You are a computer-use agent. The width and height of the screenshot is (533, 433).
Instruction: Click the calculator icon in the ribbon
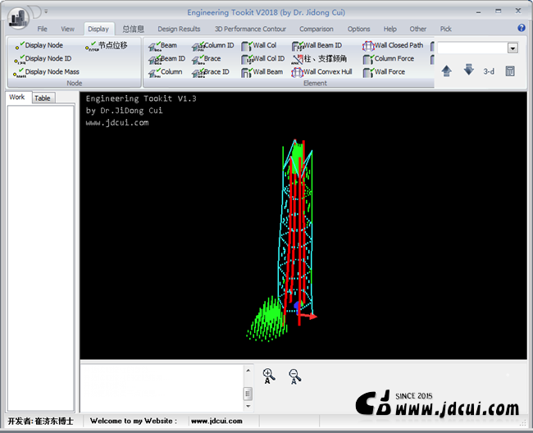point(510,71)
